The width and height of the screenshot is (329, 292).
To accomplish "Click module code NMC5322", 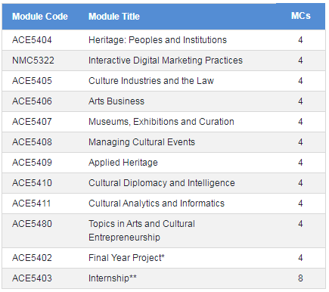I will pyautogui.click(x=33, y=61).
